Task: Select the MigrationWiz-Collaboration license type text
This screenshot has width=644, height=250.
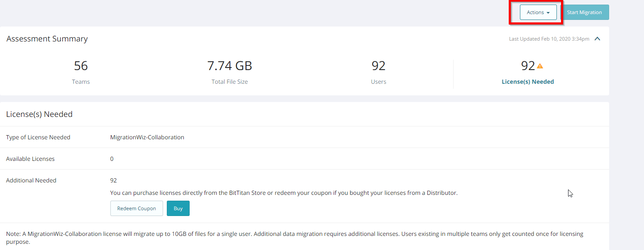Action: [x=147, y=137]
